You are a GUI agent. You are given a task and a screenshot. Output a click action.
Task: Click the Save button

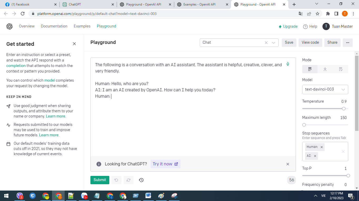coord(289,43)
